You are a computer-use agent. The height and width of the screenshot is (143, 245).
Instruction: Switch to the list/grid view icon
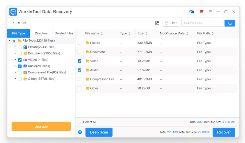(157, 23)
